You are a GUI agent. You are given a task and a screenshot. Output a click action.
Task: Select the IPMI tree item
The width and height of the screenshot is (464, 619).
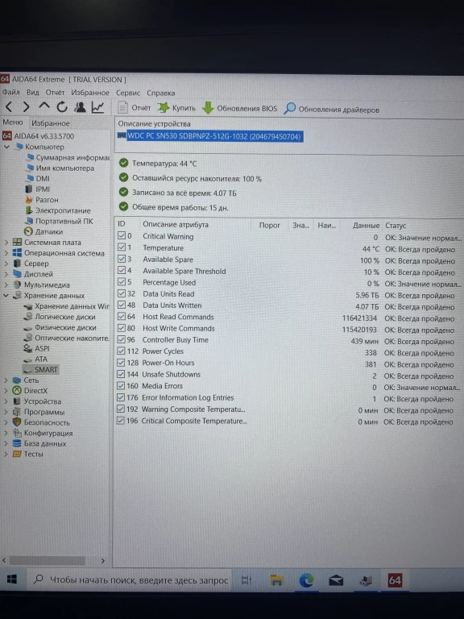click(x=38, y=189)
